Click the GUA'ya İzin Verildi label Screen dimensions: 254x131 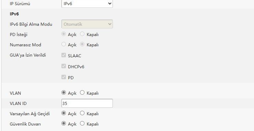point(28,55)
